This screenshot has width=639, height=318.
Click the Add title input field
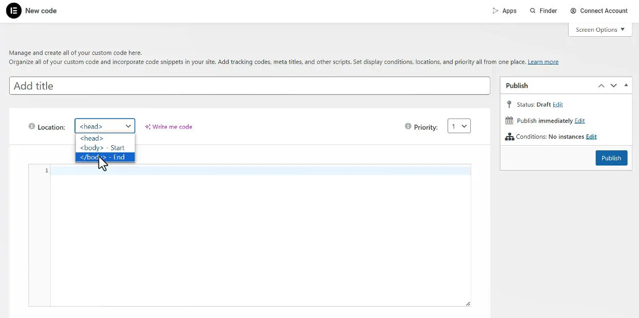click(249, 86)
